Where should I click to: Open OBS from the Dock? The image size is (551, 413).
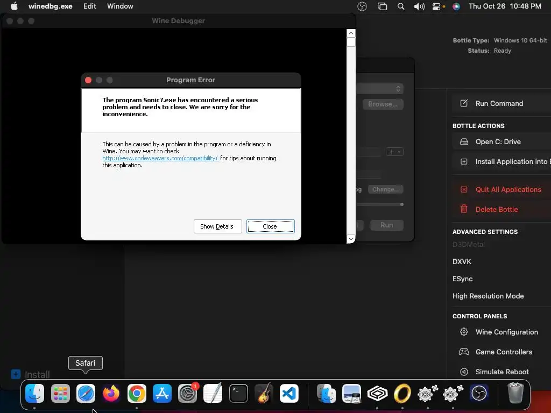coord(479,393)
